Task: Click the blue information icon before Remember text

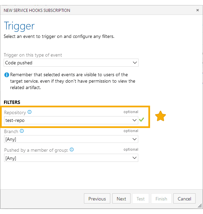Action: [x=7, y=75]
